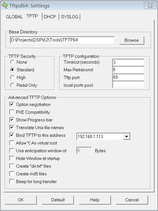Enable PXE Compatibility

click(12, 112)
